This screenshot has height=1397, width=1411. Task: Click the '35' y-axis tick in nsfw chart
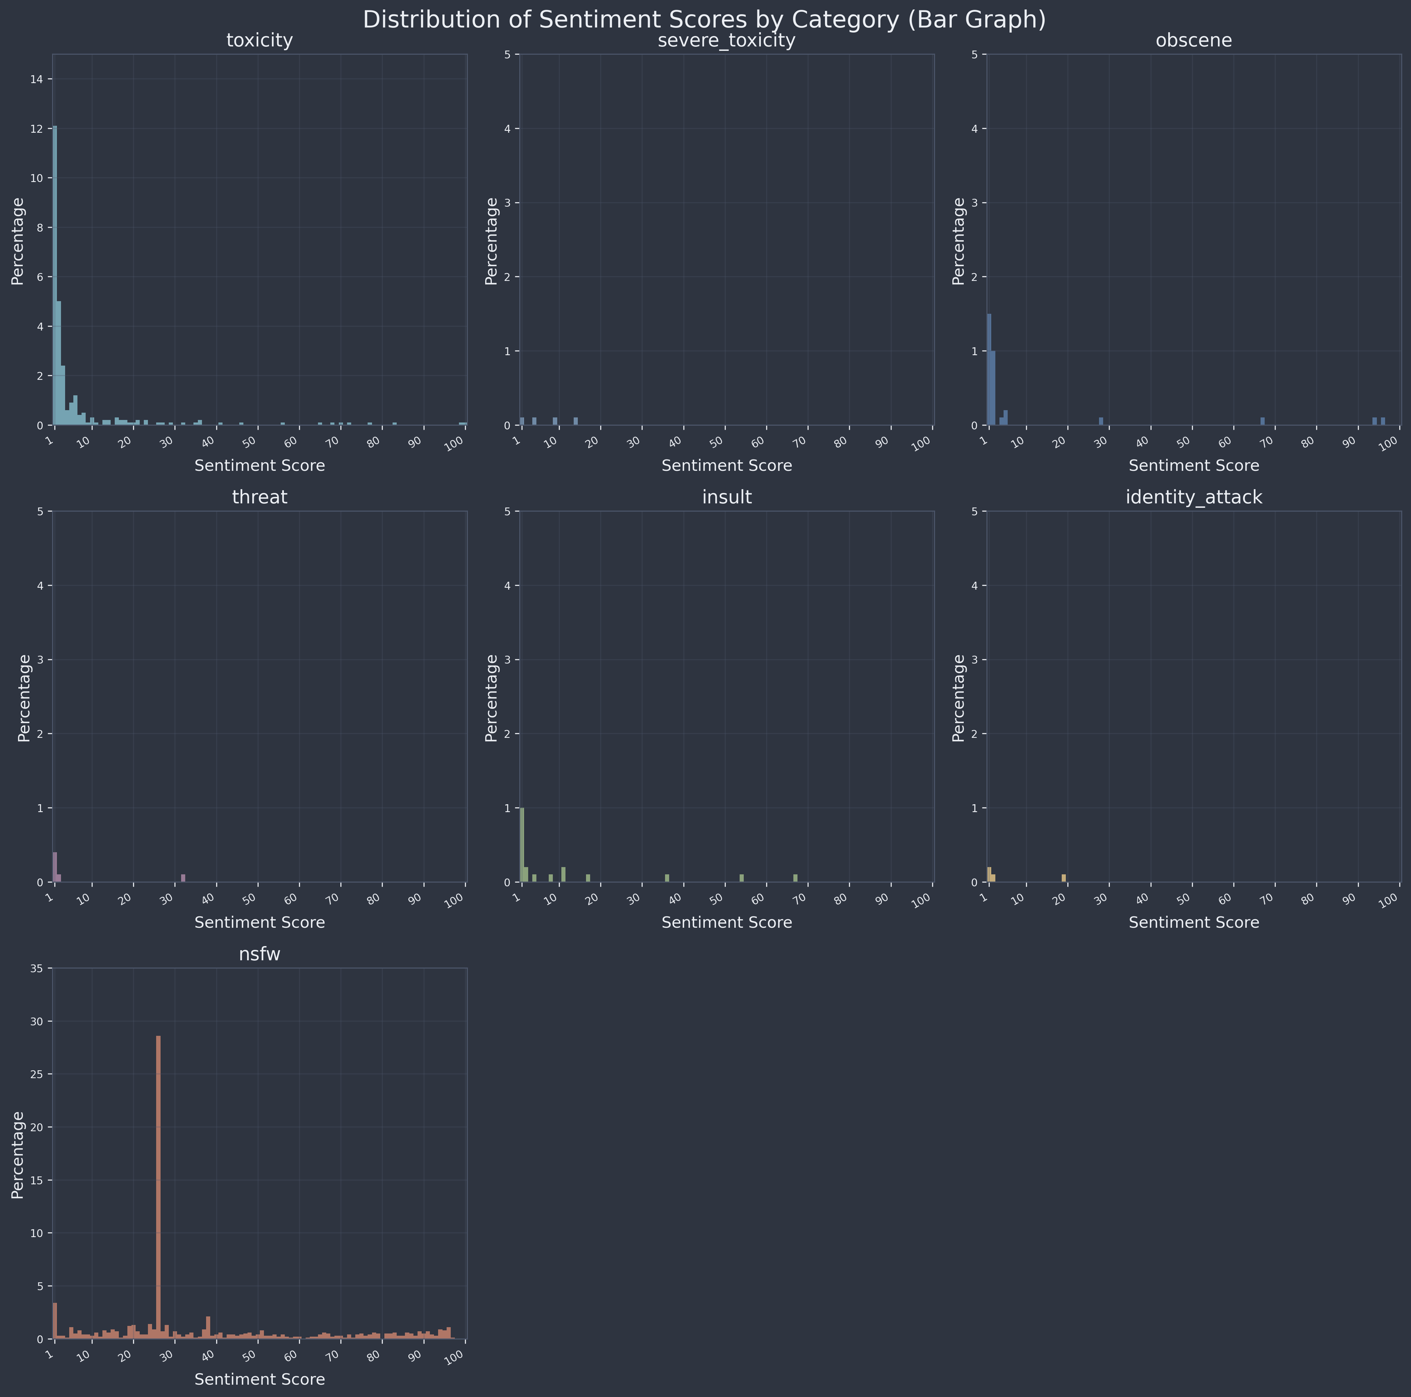point(37,968)
